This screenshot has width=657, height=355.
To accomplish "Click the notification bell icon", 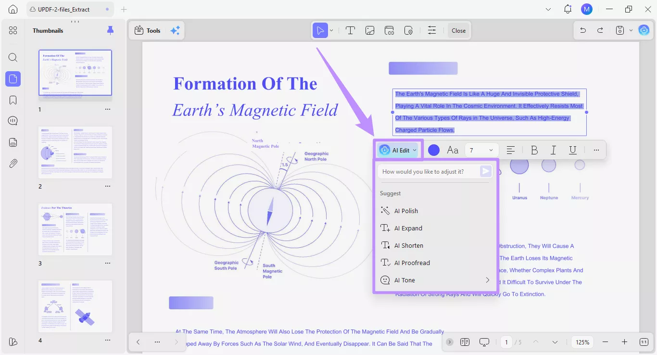I will (568, 9).
